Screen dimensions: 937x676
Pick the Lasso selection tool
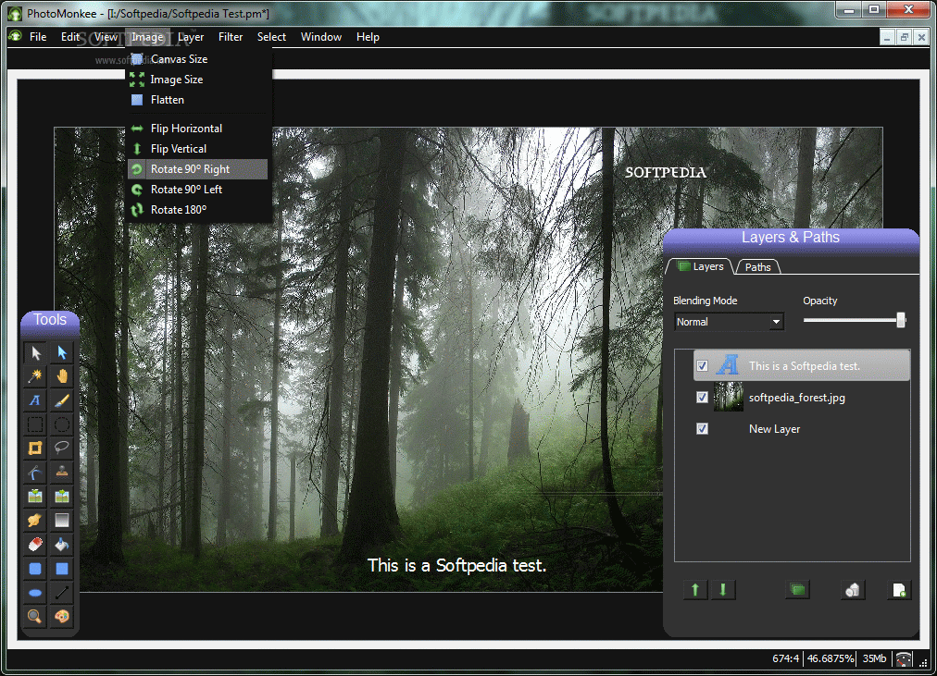point(61,449)
